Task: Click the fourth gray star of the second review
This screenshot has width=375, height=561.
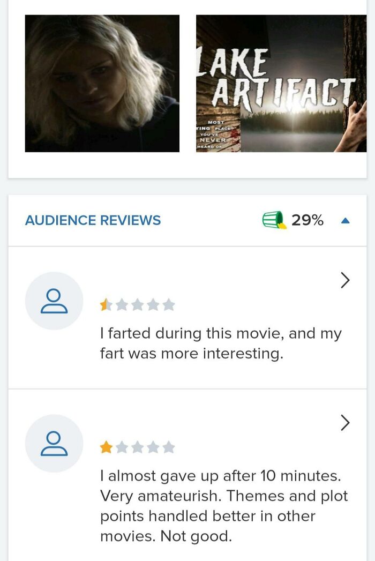Action: tap(153, 446)
